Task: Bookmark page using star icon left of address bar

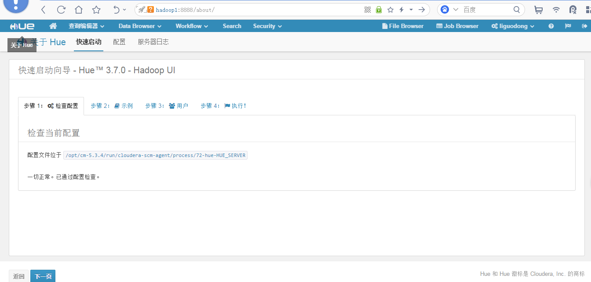Action: (x=96, y=10)
